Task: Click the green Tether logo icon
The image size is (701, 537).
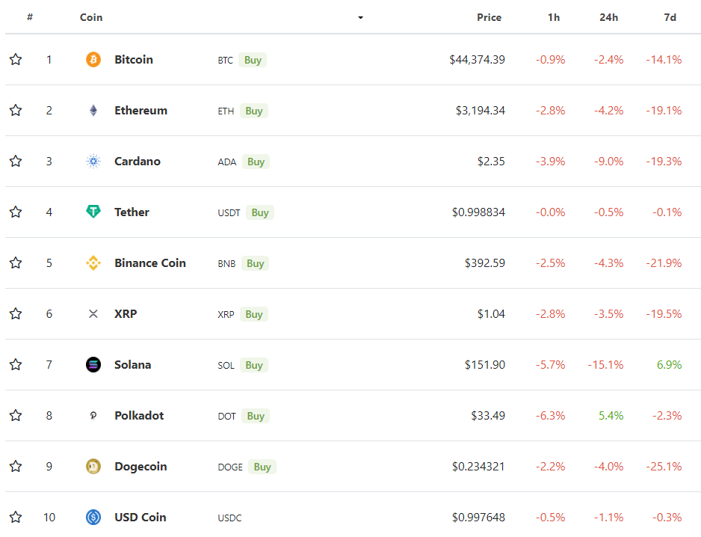Action: 93,212
